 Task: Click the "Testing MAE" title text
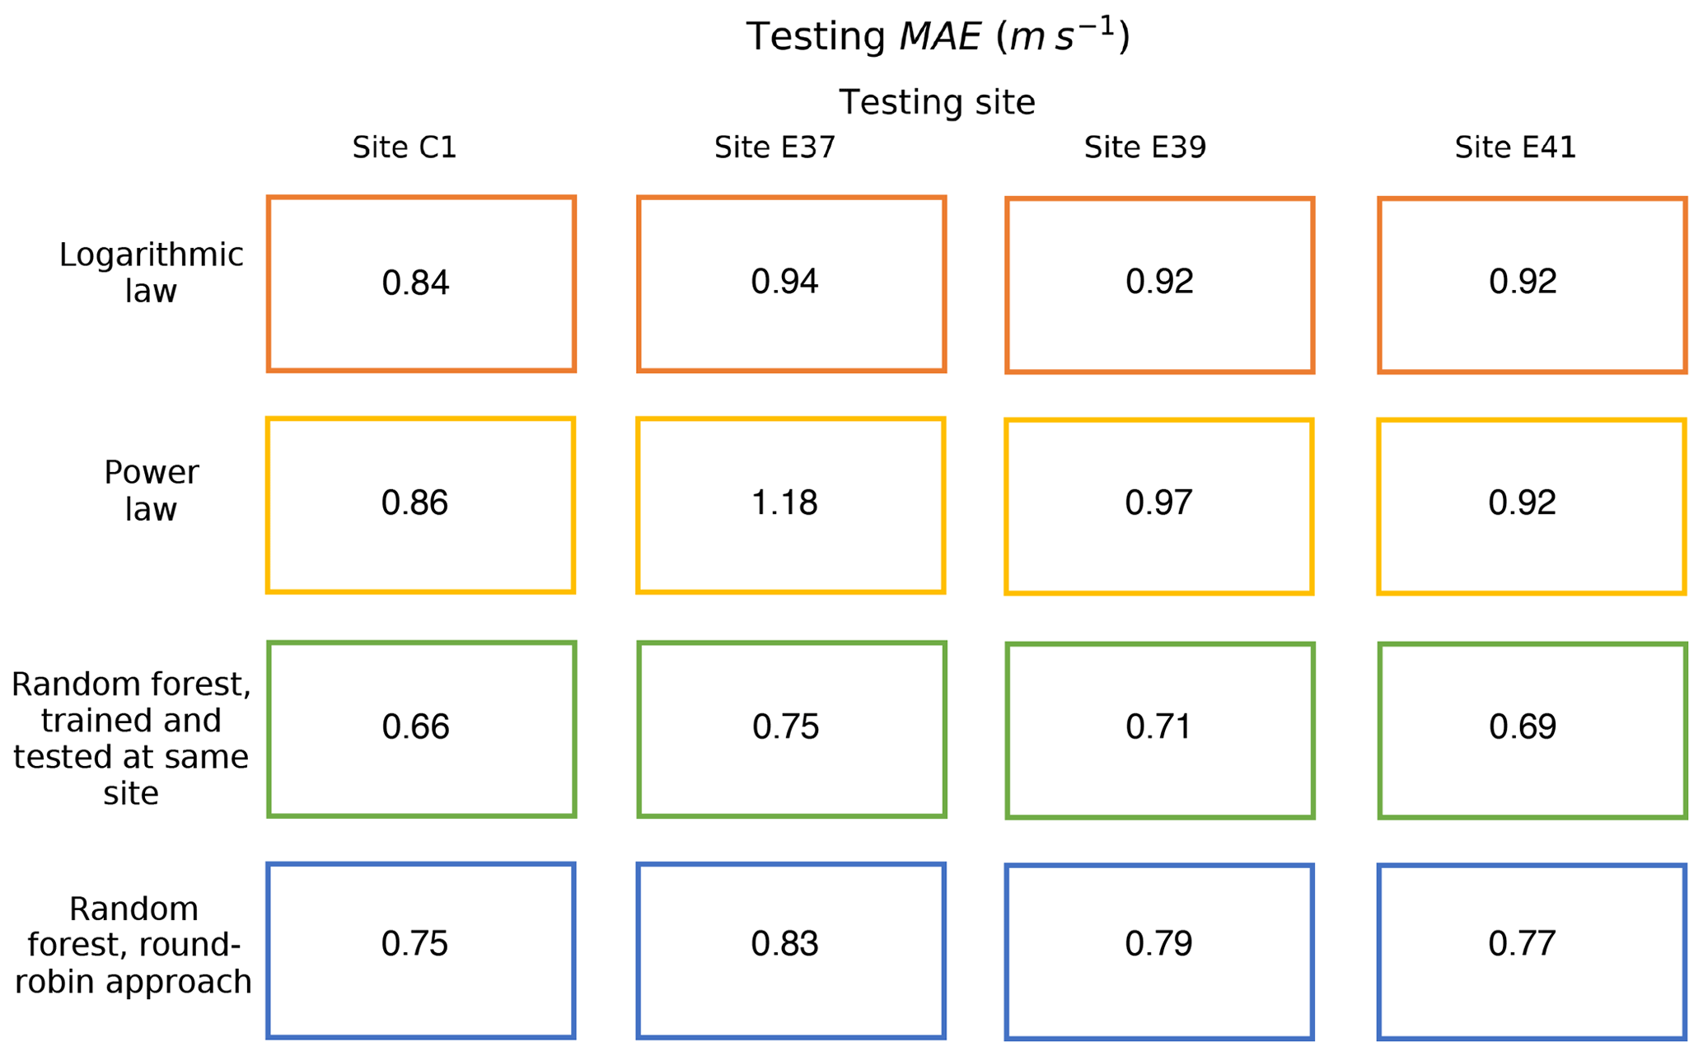tap(937, 37)
